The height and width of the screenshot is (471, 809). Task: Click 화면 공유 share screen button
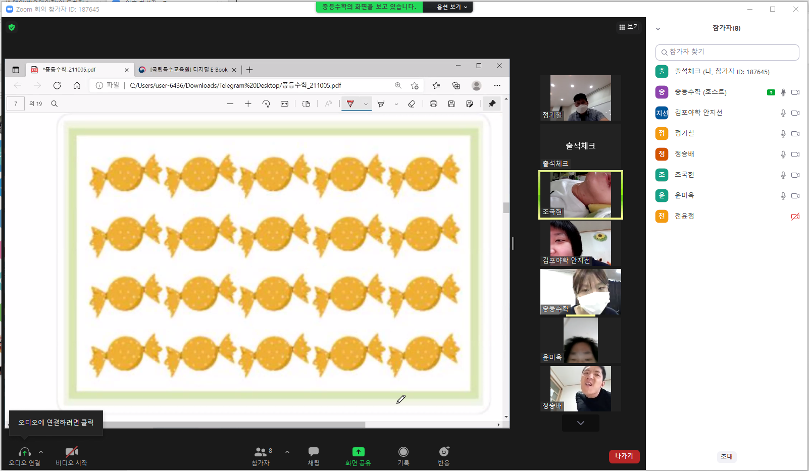(x=358, y=455)
